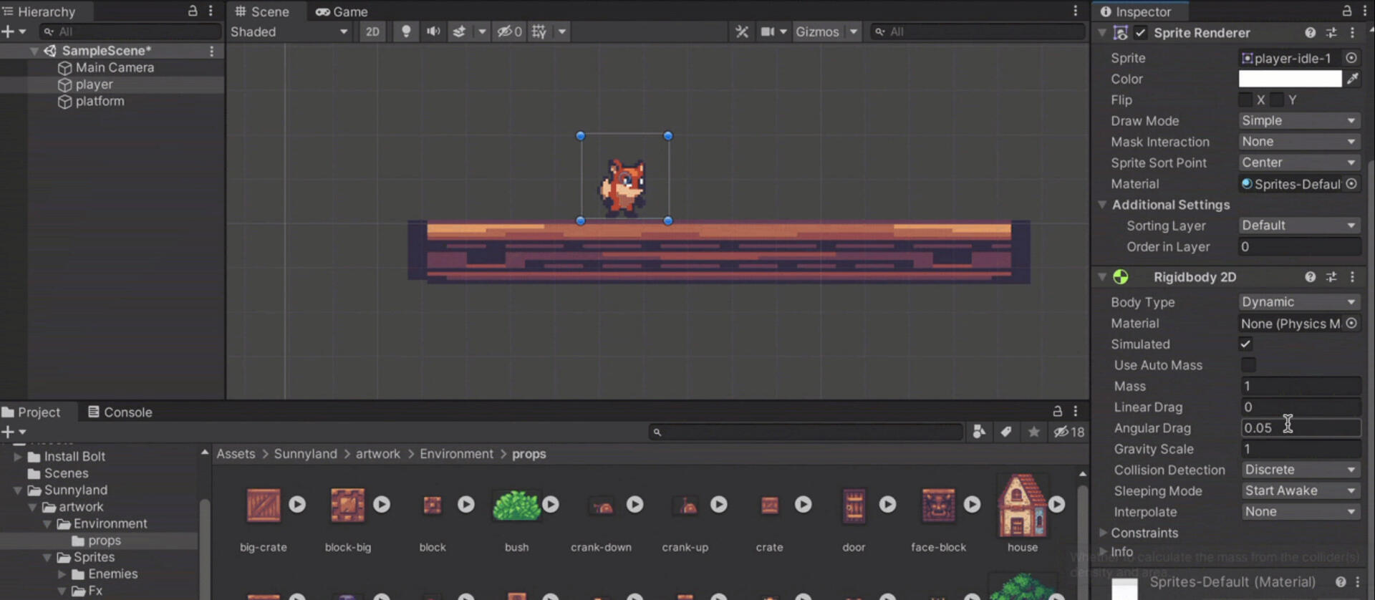Open the Console tab
Image resolution: width=1375 pixels, height=600 pixels.
tap(120, 412)
